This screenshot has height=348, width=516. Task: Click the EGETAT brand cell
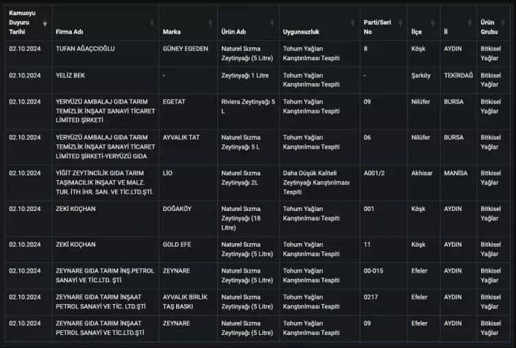tap(174, 102)
